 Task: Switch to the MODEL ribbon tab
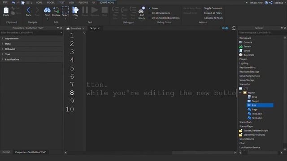tap(51, 3)
